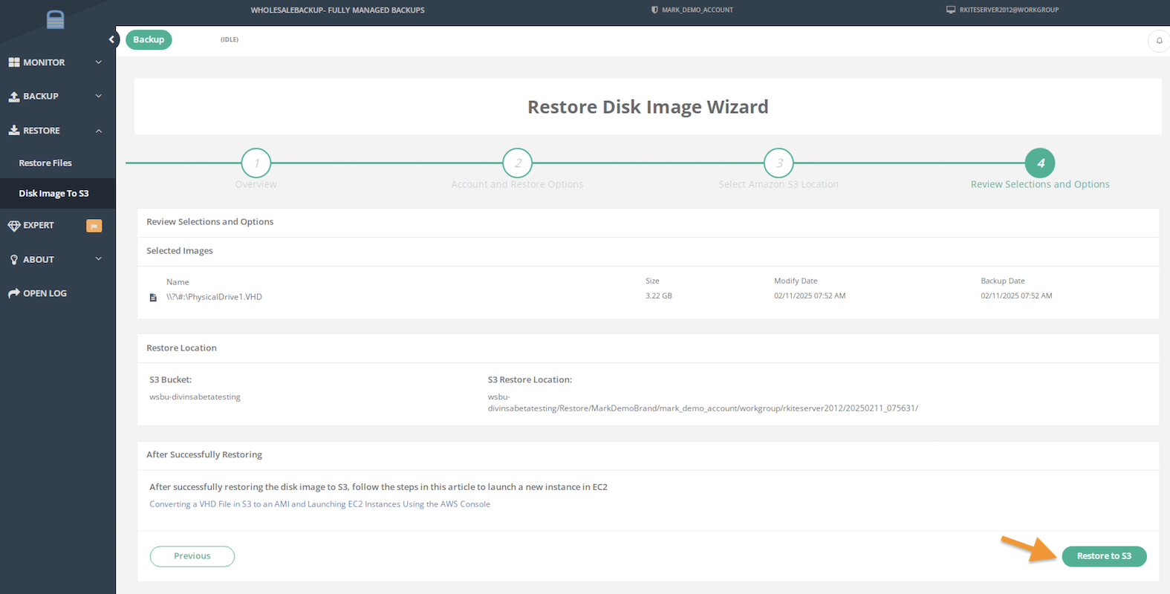This screenshot has height=594, width=1170.
Task: Click the Backup upload icon
Action: point(14,97)
